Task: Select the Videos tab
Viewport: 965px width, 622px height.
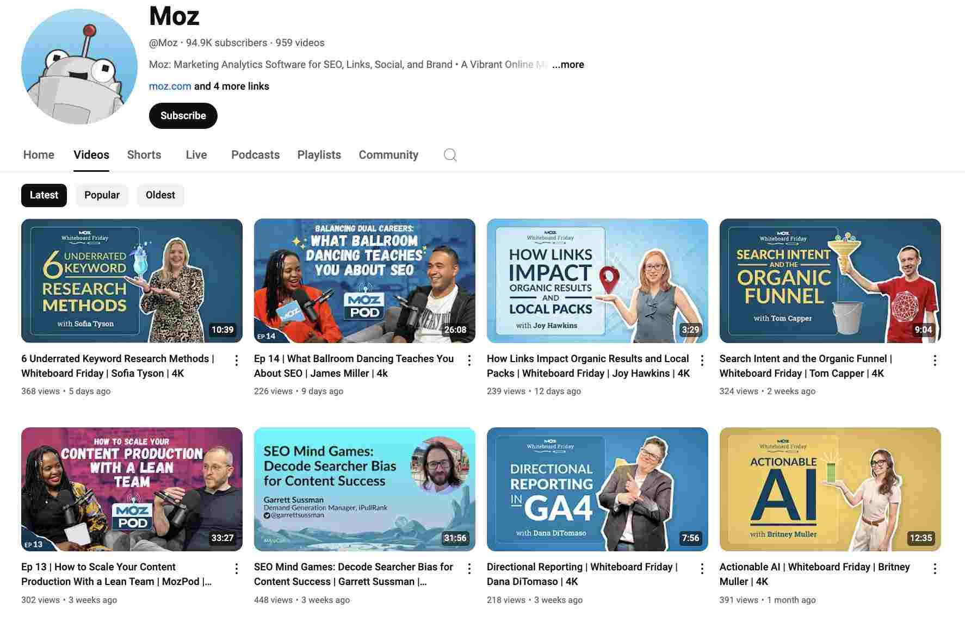Action: [x=91, y=155]
